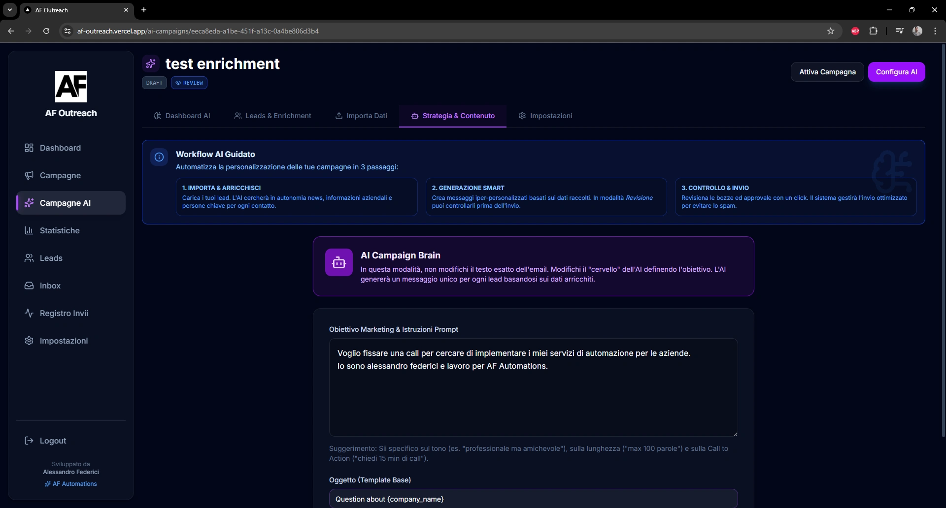Open the Chrome profile avatar
Screen dimensions: 946x508
point(917,31)
